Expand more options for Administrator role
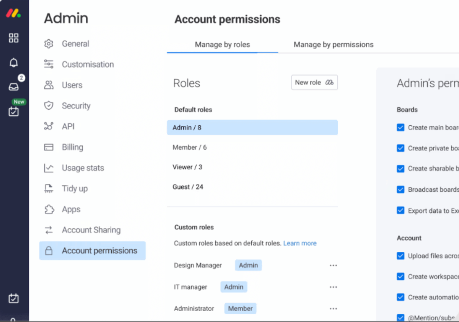The width and height of the screenshot is (459, 322). point(333,309)
